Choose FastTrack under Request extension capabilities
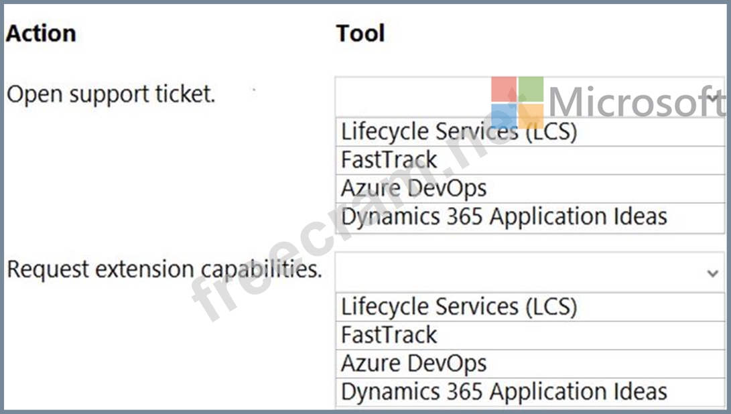 tap(389, 335)
